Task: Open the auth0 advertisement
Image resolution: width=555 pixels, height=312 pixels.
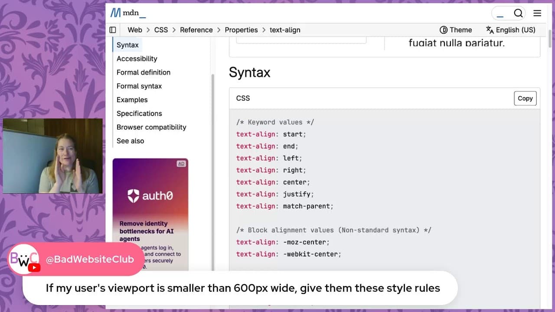Action: (150, 214)
